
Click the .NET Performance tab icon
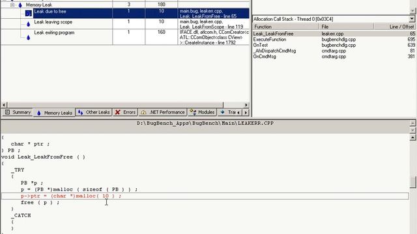[143, 112]
